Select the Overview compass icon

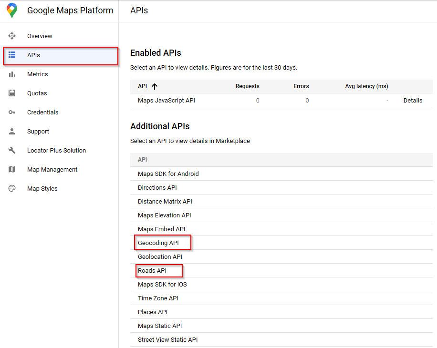[11, 36]
